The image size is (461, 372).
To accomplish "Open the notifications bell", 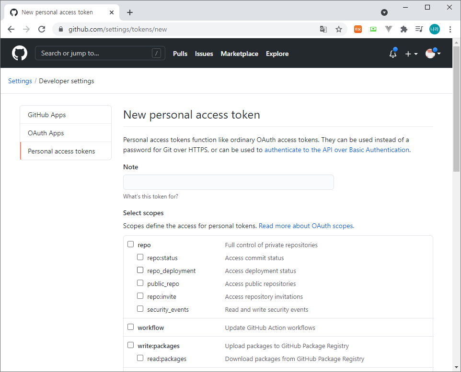I will (393, 54).
